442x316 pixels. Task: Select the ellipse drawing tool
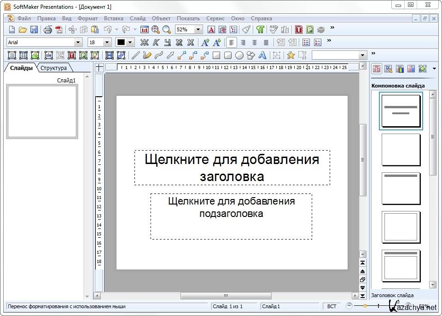239,55
